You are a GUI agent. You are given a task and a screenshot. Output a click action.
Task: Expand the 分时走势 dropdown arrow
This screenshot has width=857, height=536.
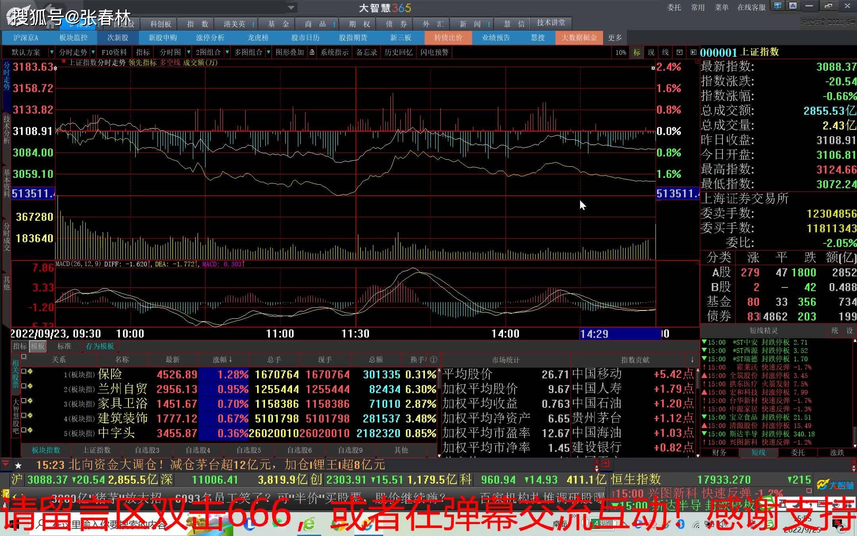pyautogui.click(x=93, y=52)
